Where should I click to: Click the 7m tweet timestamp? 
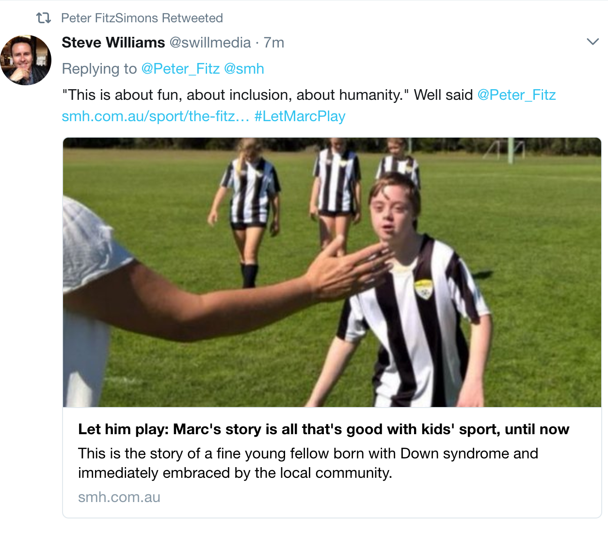click(x=274, y=43)
